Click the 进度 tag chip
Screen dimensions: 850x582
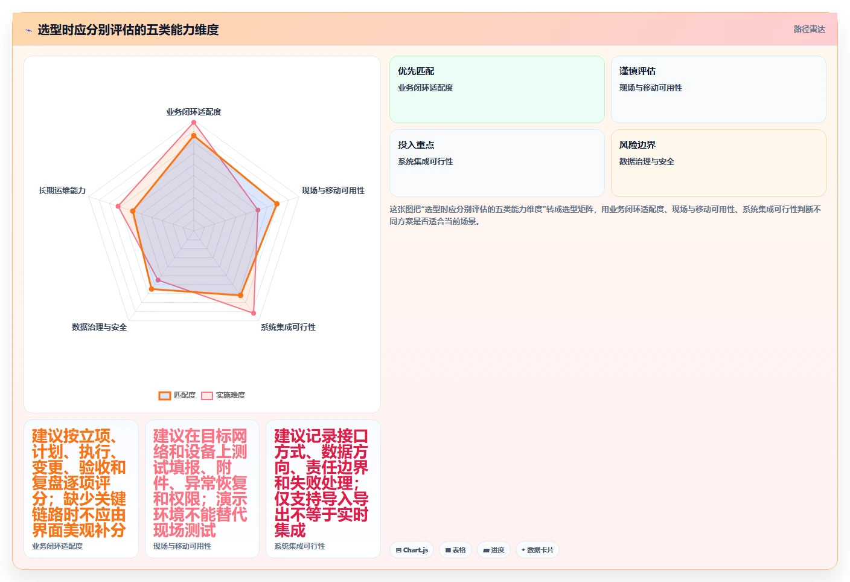pyautogui.click(x=493, y=550)
